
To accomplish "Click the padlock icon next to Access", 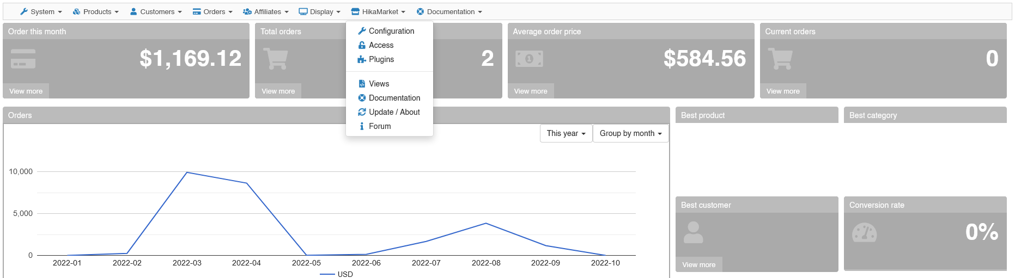I will 362,45.
